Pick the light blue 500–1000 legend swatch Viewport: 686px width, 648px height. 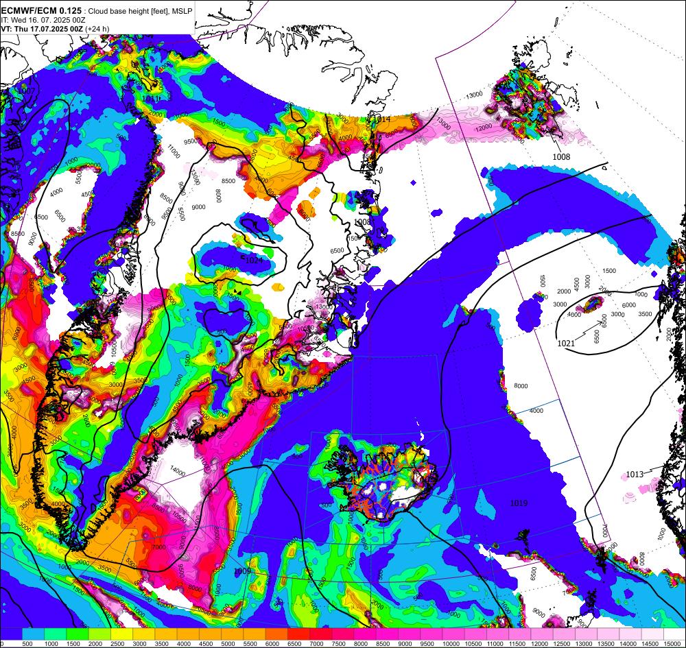pyautogui.click(x=33, y=634)
